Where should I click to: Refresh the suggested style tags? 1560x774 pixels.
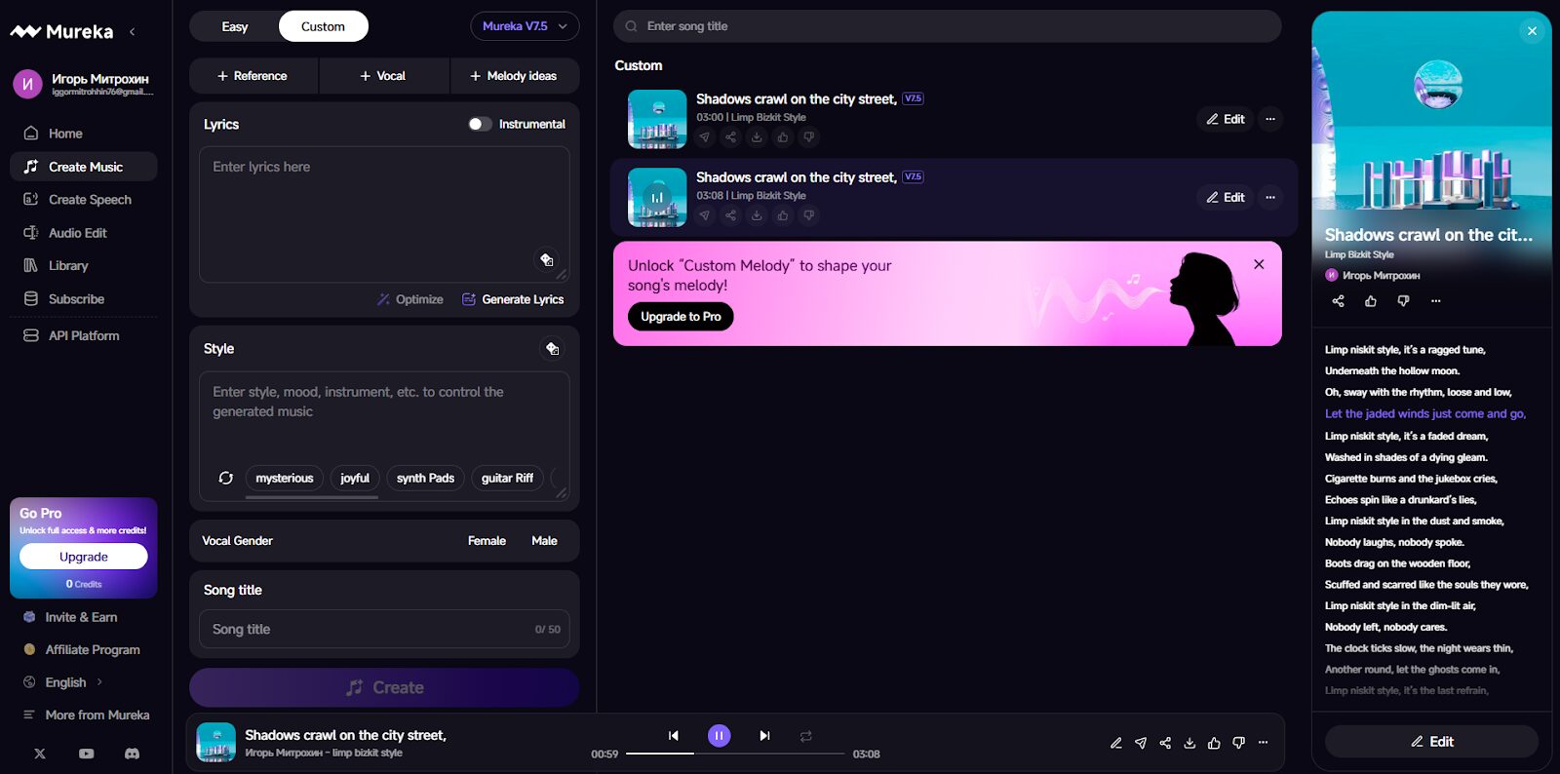(225, 478)
